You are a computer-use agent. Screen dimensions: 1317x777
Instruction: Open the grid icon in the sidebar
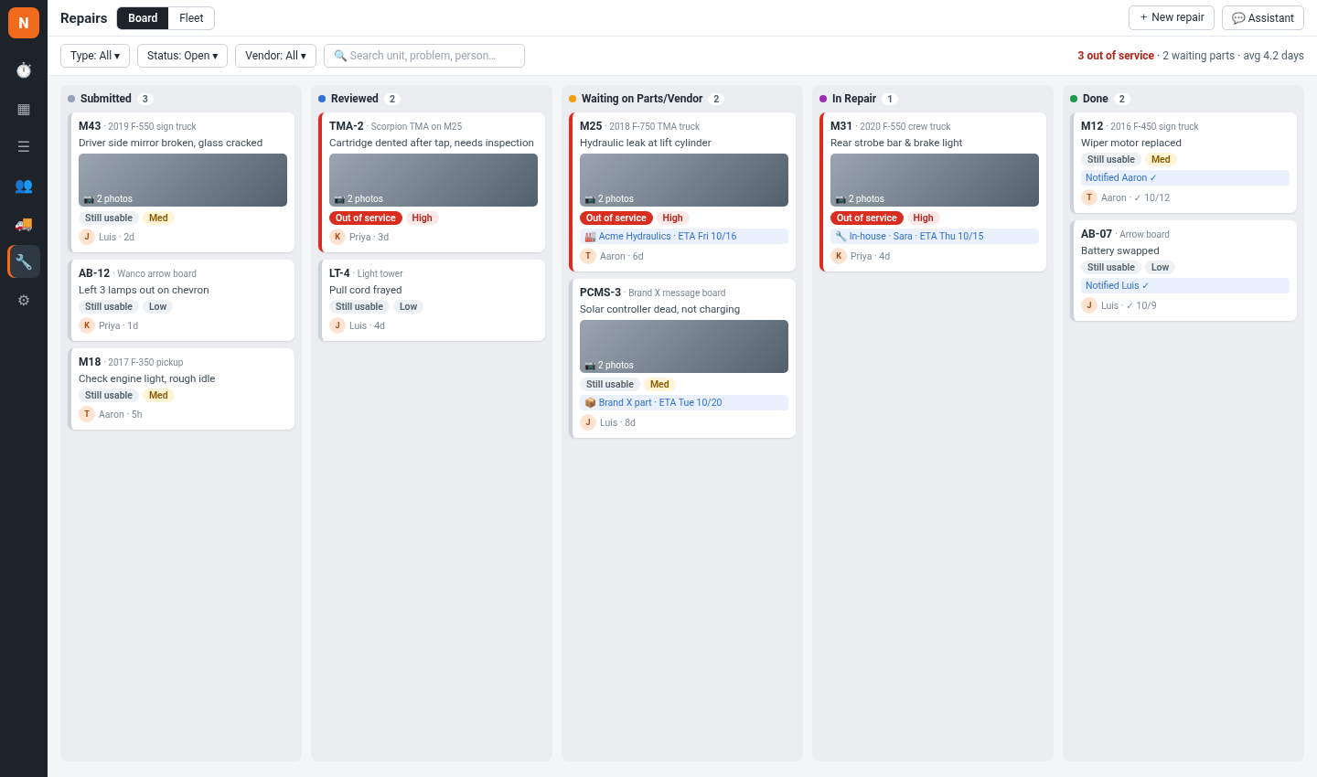tap(24, 109)
